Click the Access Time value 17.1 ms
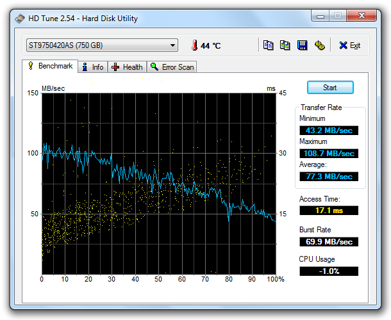Viewport: 391px width, 320px height. coord(329,211)
